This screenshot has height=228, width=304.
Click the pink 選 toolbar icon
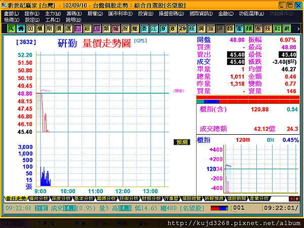(78, 29)
